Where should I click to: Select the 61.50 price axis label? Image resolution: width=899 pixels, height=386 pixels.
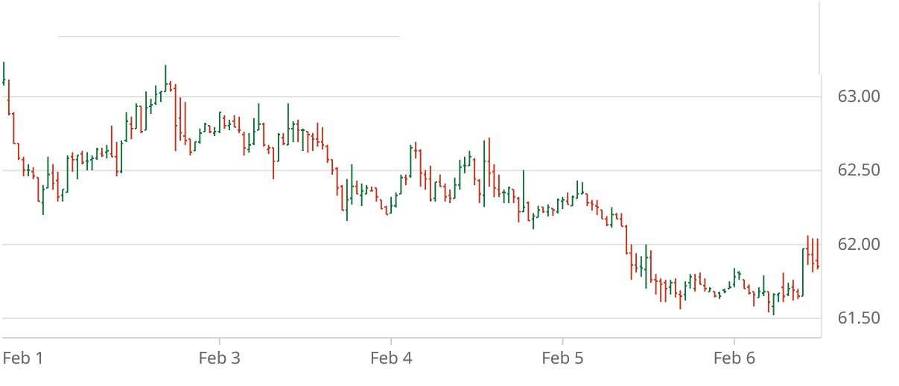(859, 318)
